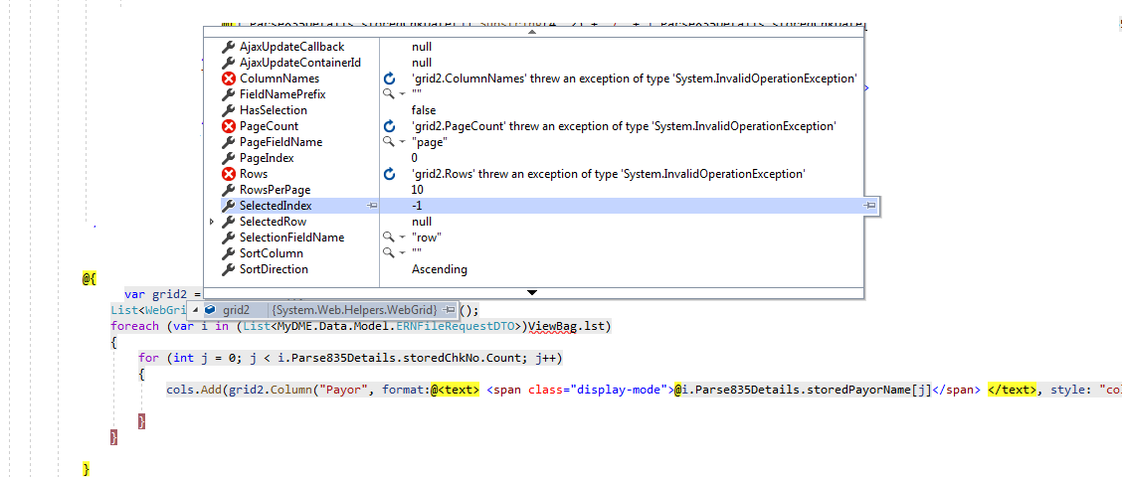The height and width of the screenshot is (477, 1122).
Task: Click the RowsPerPage value 10
Action: coord(417,190)
